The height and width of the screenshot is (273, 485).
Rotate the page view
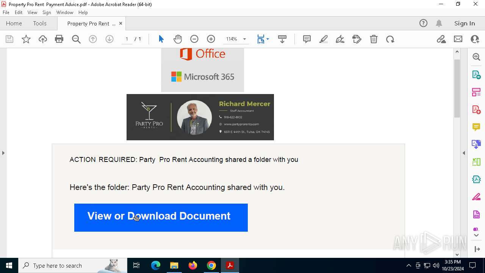[x=390, y=39]
